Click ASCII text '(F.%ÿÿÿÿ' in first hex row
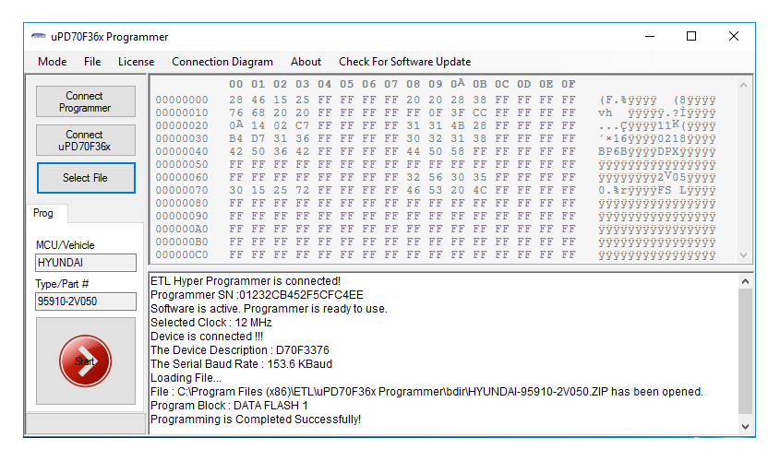This screenshot has height=461, width=780. coord(628,100)
